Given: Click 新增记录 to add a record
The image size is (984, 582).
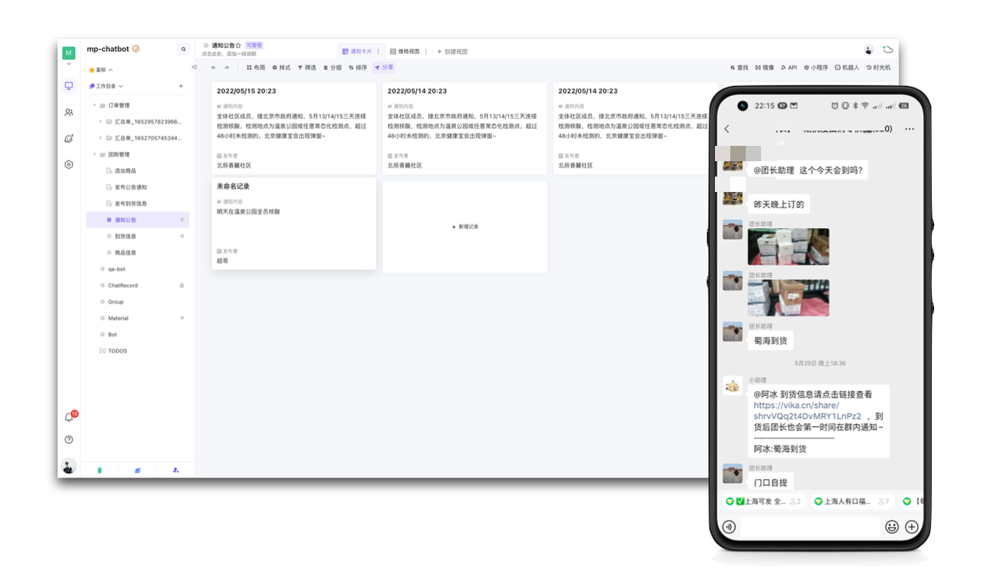Looking at the screenshot, I should (464, 227).
